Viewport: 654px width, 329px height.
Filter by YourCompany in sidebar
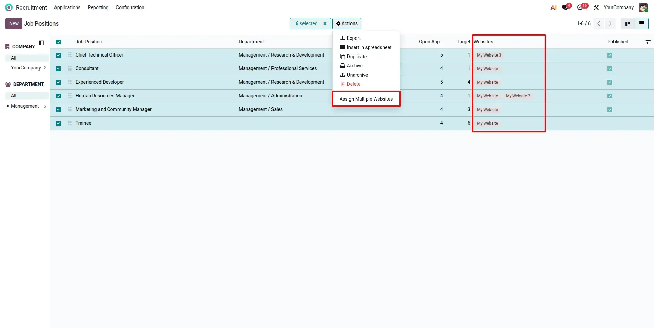tap(27, 68)
